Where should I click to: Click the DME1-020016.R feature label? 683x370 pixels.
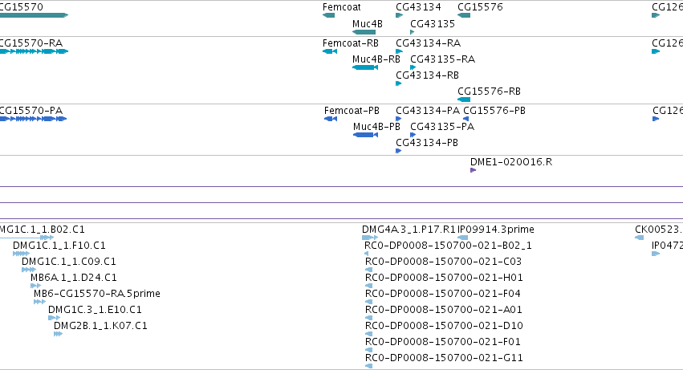511,162
